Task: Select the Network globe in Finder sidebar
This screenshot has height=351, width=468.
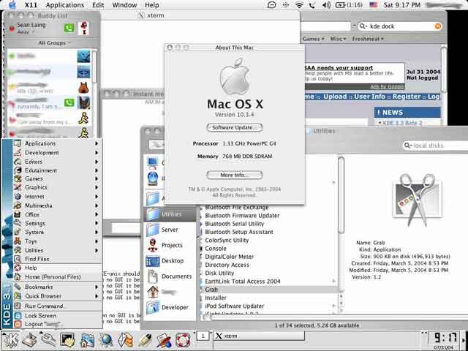Action: coord(153,178)
